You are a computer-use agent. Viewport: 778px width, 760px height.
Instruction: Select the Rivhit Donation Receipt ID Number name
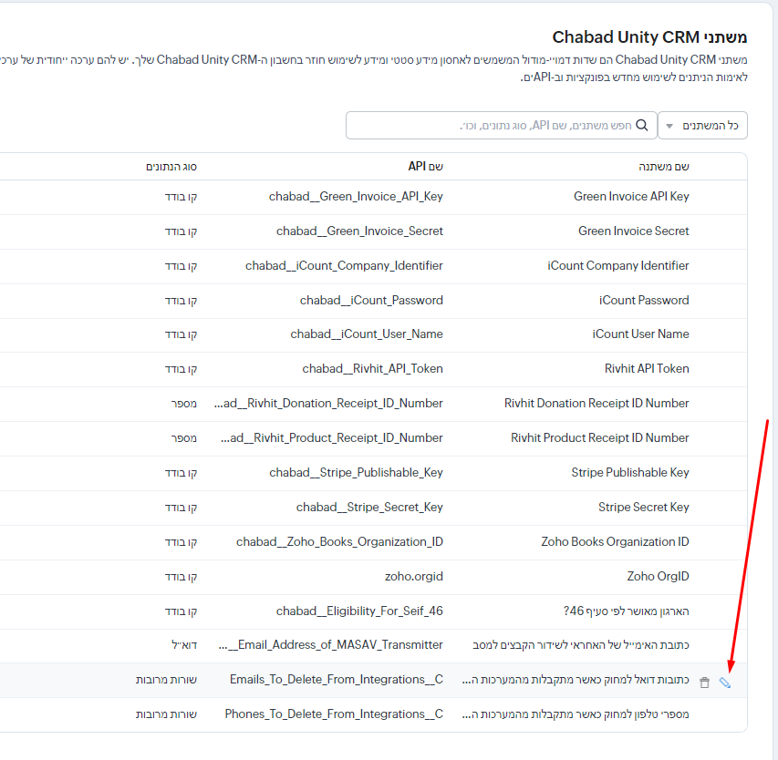click(596, 404)
